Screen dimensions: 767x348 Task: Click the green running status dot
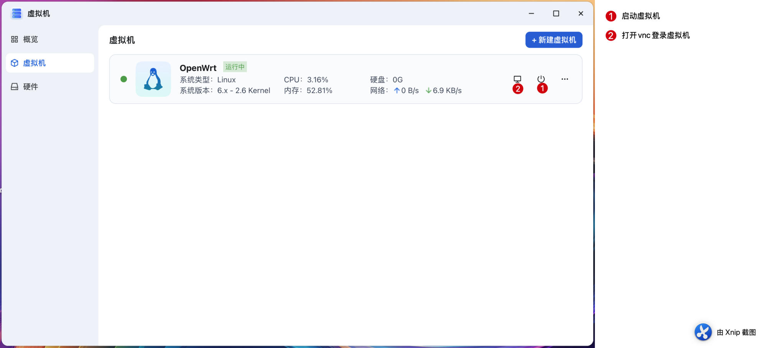coord(123,79)
